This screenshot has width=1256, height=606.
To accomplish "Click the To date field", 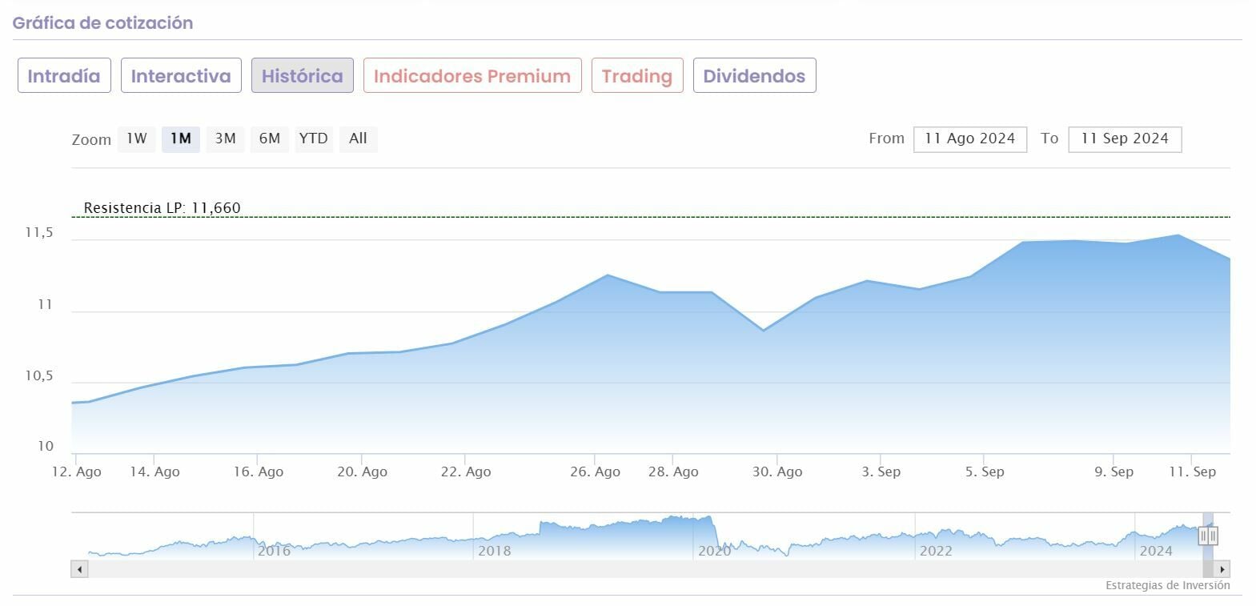I will [1124, 138].
